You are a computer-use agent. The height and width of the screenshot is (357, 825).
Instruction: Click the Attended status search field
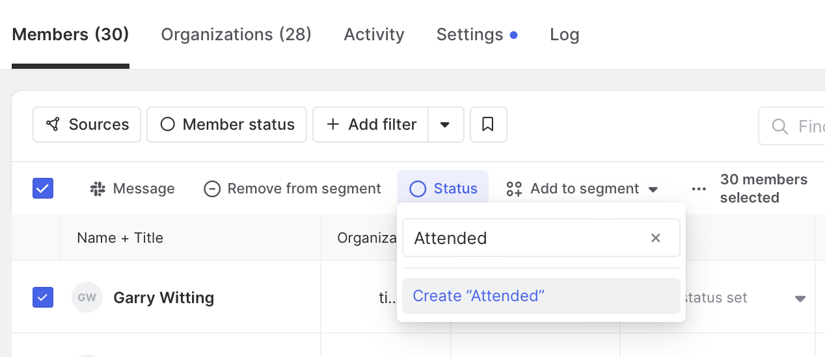pyautogui.click(x=527, y=238)
